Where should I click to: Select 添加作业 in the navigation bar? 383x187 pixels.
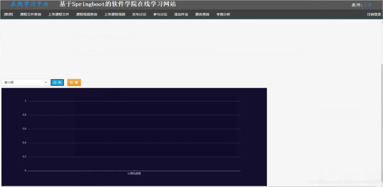click(x=181, y=14)
